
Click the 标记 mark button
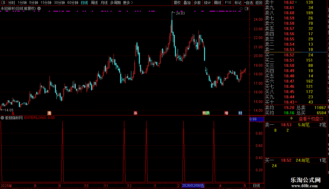pos(238,3)
